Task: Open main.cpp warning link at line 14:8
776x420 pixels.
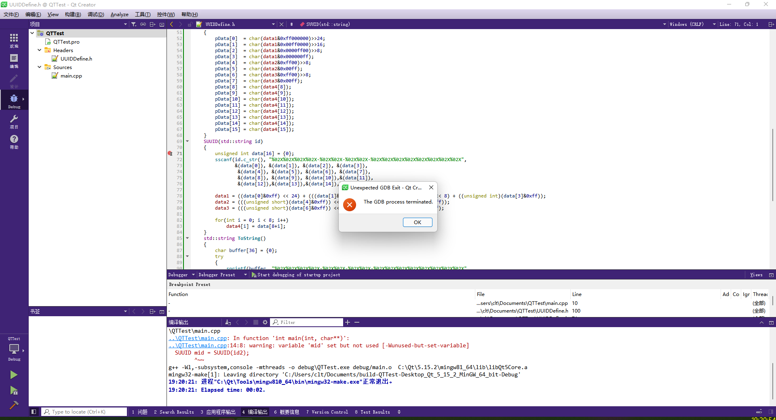Action: click(198, 346)
